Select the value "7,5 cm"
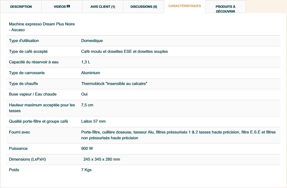This screenshot has height=188, width=287. pyautogui.click(x=87, y=105)
